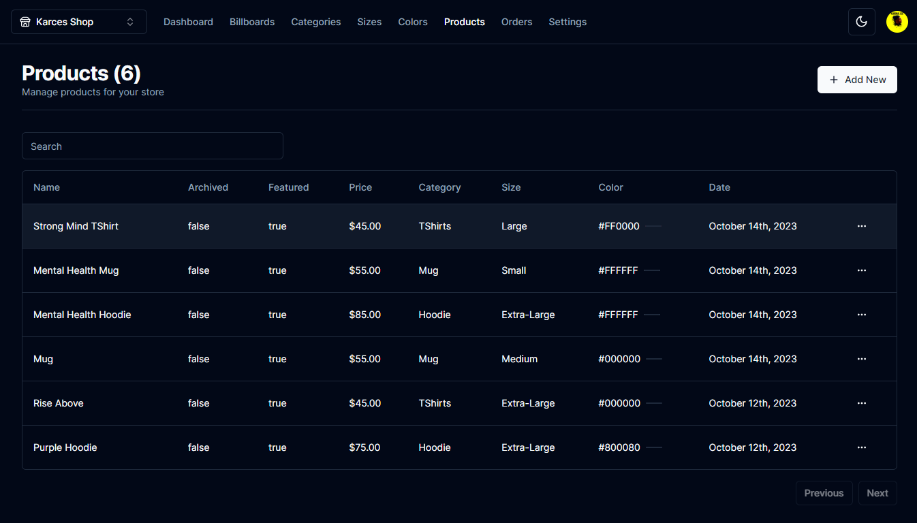The width and height of the screenshot is (917, 523).
Task: Open actions menu for Rise Above
Action: 861,402
